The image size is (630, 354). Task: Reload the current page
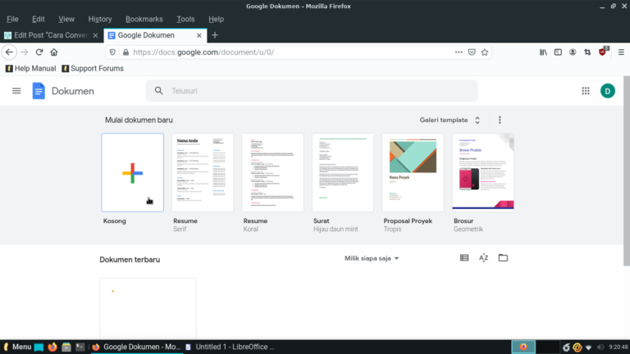[39, 52]
